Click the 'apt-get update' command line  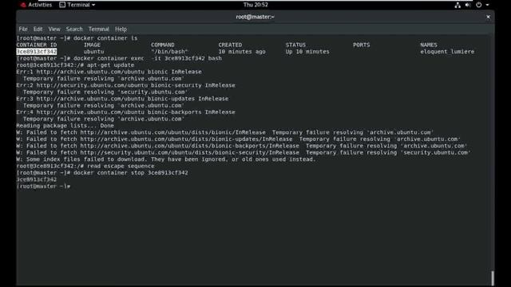75,65
